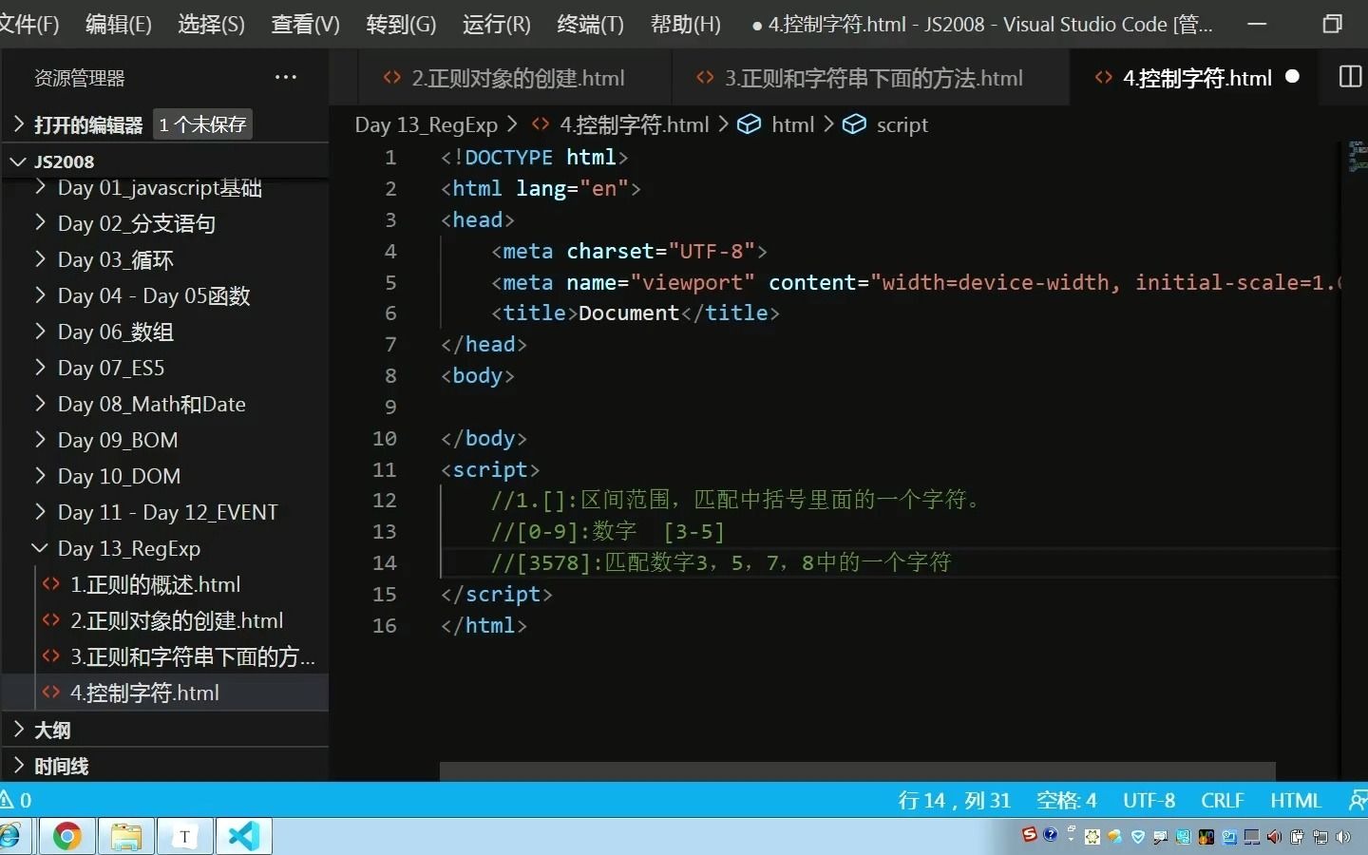Click the unsaved dot on 4.控制字符.html tab
The height and width of the screenshot is (855, 1368).
(x=1292, y=77)
